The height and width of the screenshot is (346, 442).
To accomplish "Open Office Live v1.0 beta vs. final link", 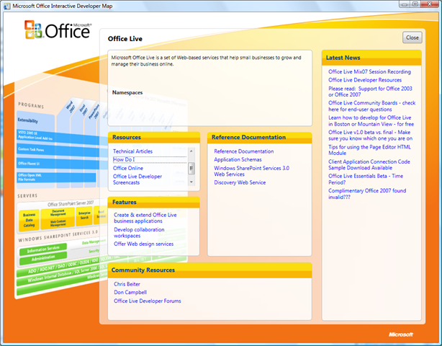I will pyautogui.click(x=370, y=136).
